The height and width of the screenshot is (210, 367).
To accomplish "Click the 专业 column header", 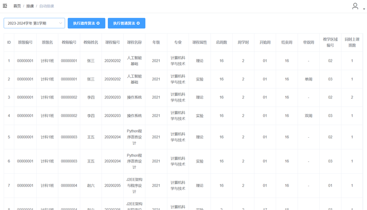I will 178,43.
